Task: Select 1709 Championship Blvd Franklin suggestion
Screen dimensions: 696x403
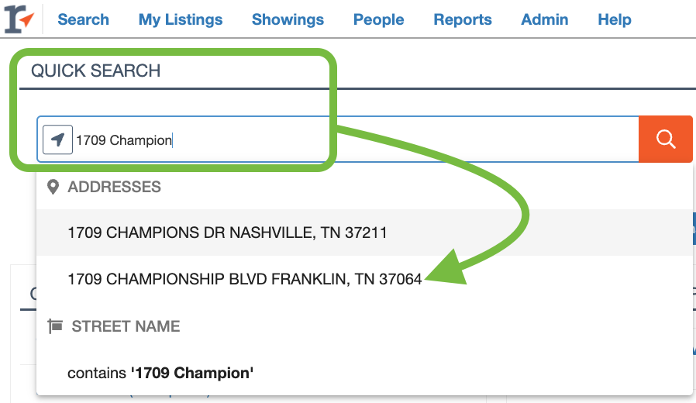Action: 244,279
